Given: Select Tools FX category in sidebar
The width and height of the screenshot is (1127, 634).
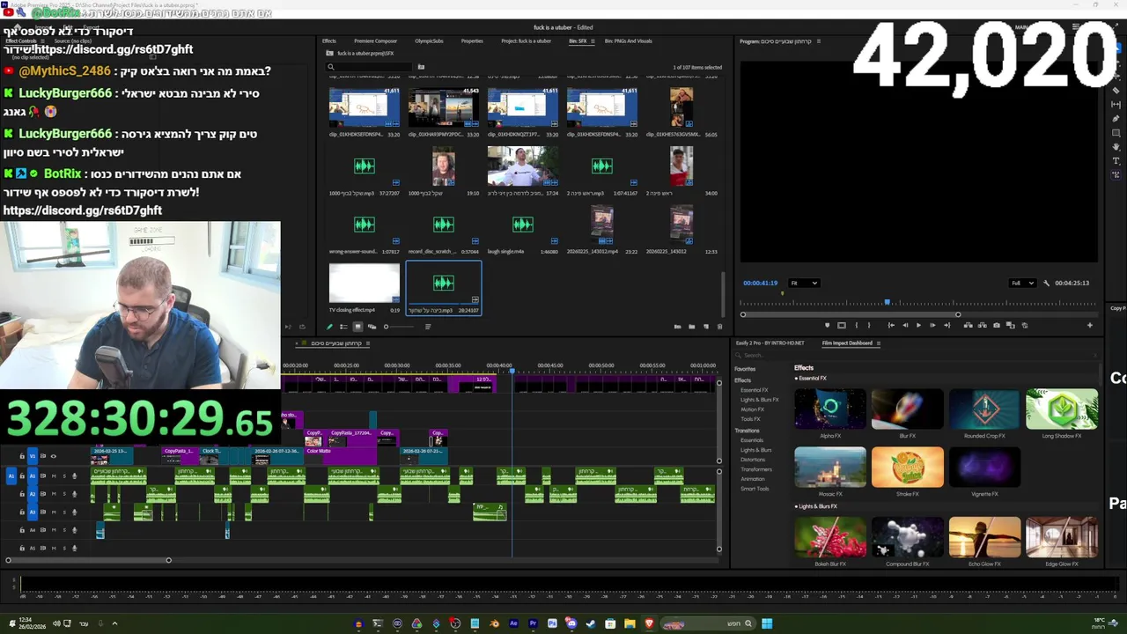Looking at the screenshot, I should (750, 419).
